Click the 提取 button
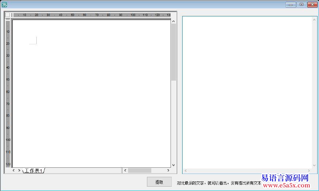The width and height of the screenshot is (319, 191). [159, 182]
